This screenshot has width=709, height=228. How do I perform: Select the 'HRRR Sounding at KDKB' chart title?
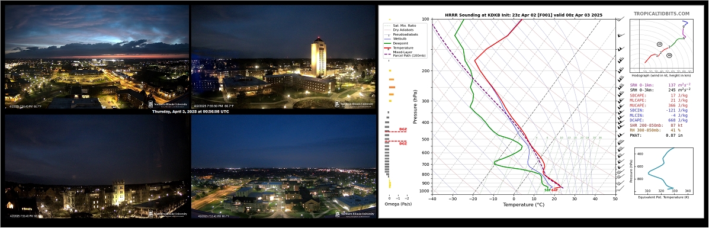pos(524,15)
